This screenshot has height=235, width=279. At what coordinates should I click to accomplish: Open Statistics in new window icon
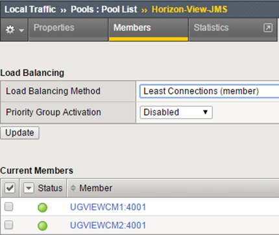[x=268, y=28]
